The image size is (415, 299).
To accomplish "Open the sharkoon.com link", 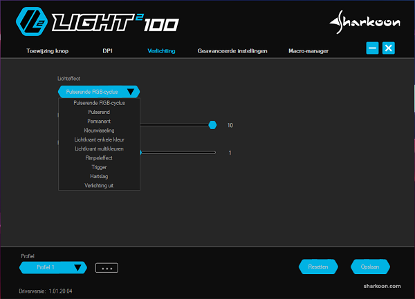I will [x=382, y=286].
